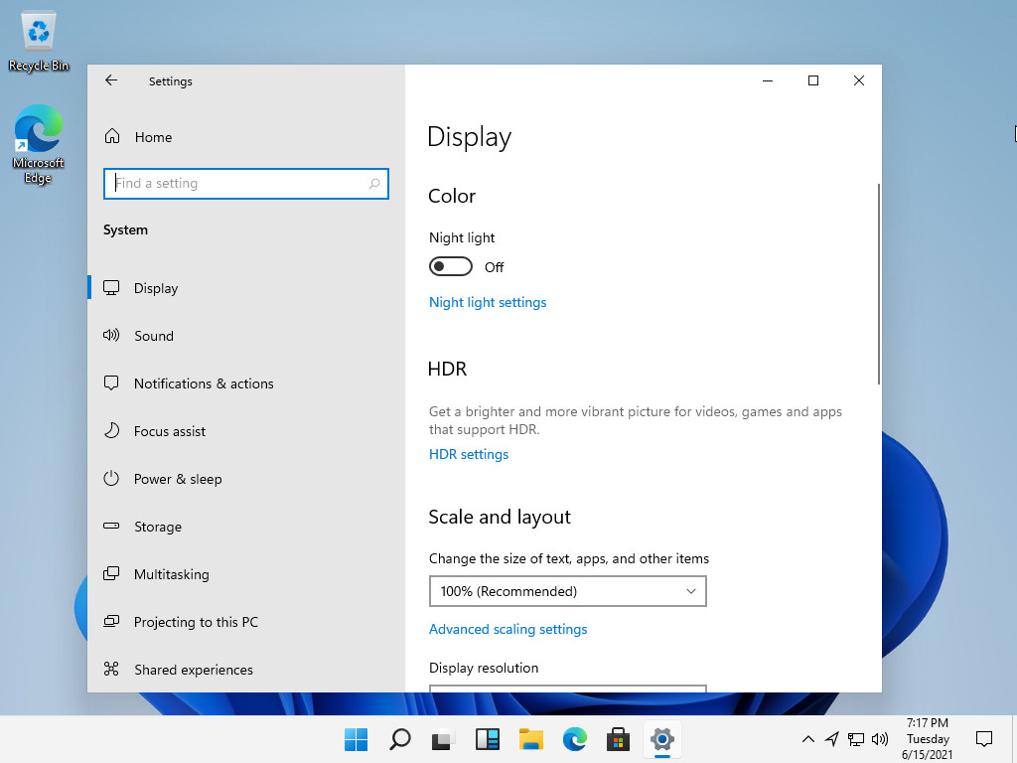Go to Projecting to this PC

196,622
